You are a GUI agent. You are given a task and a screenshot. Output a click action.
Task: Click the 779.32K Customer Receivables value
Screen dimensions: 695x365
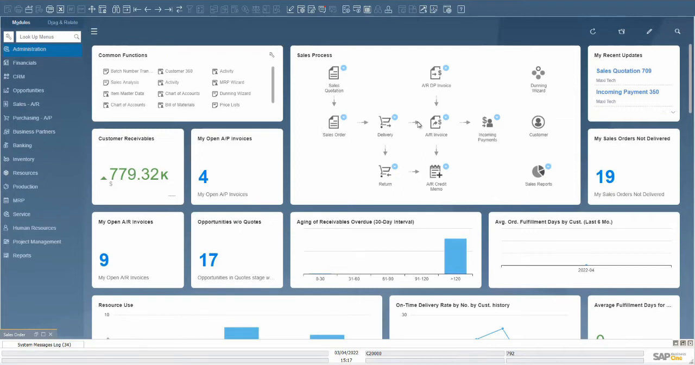click(x=139, y=174)
